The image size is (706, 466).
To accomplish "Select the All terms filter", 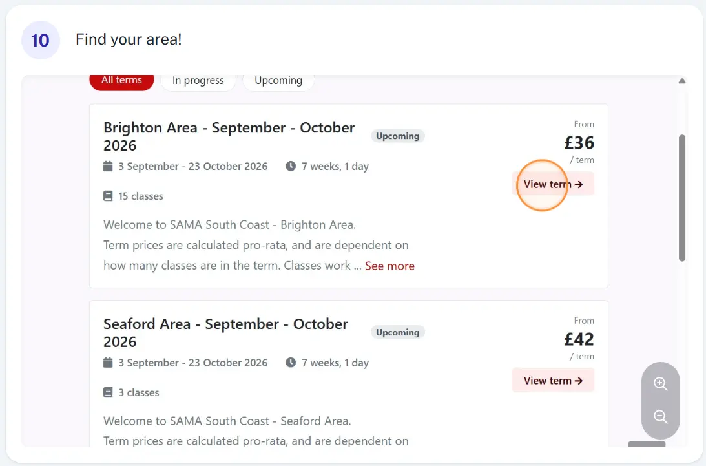I will [x=121, y=81].
